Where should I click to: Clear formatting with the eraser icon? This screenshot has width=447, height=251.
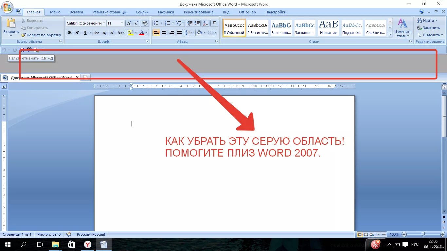point(145,23)
